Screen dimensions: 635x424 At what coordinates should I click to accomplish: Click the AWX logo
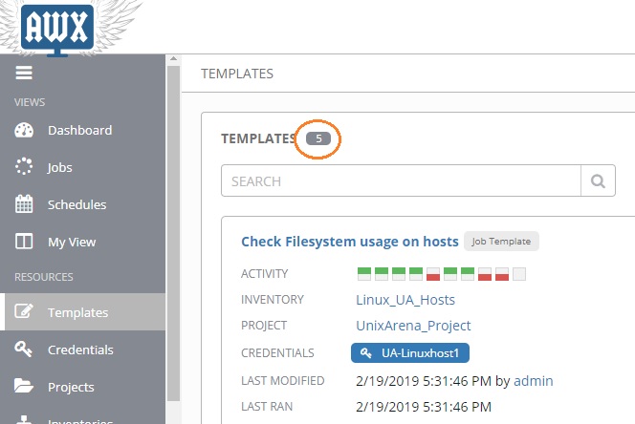pos(56,29)
